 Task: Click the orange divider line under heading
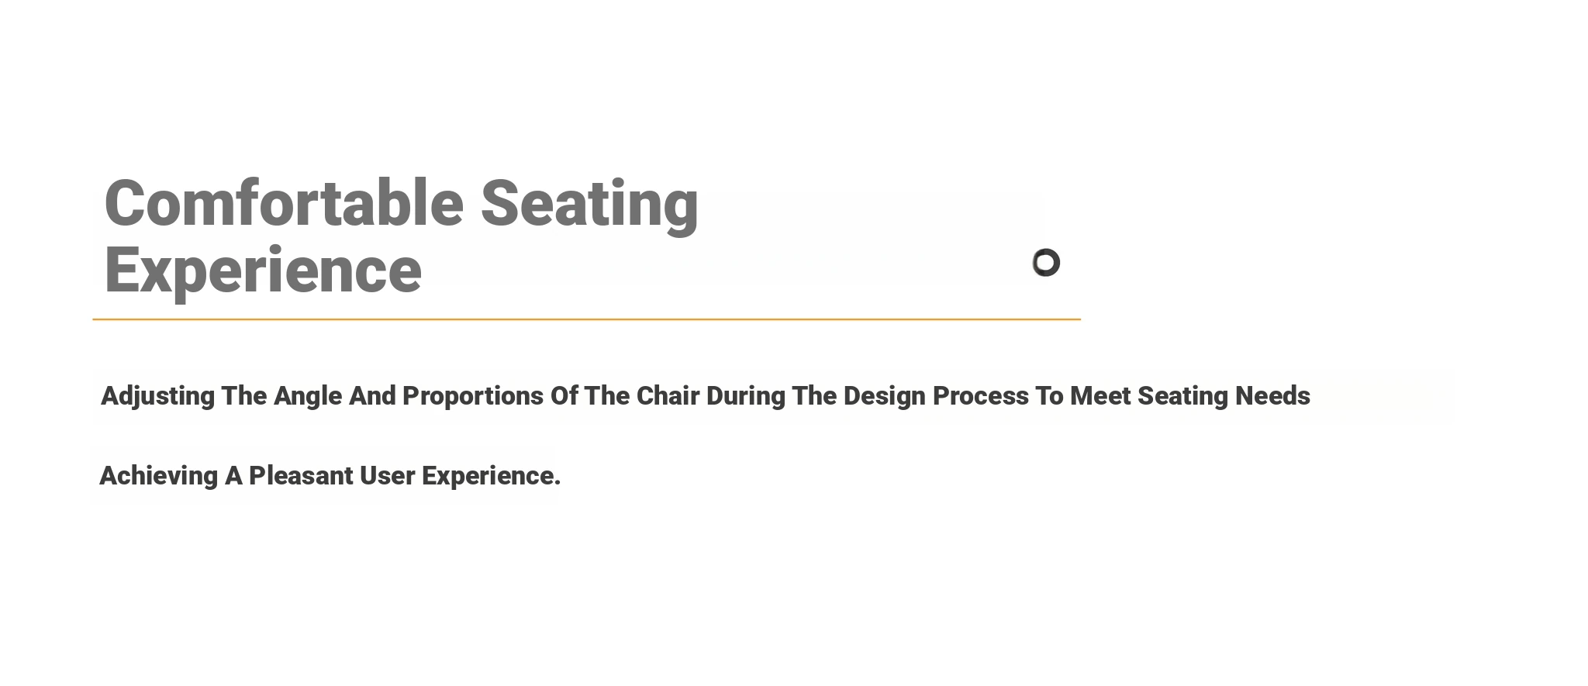pos(586,319)
